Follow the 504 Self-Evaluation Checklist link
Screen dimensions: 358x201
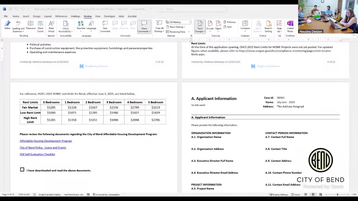tap(37, 154)
